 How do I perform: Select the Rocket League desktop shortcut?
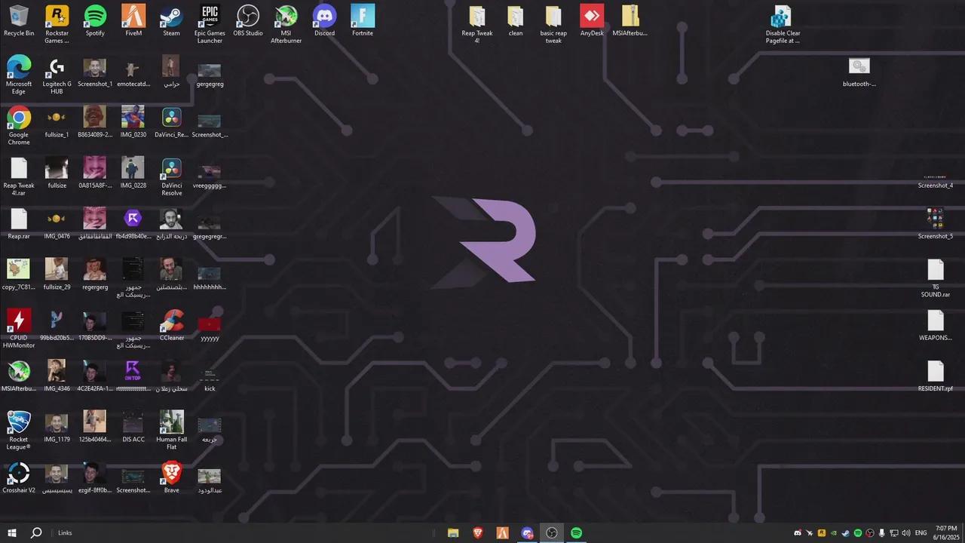click(19, 431)
